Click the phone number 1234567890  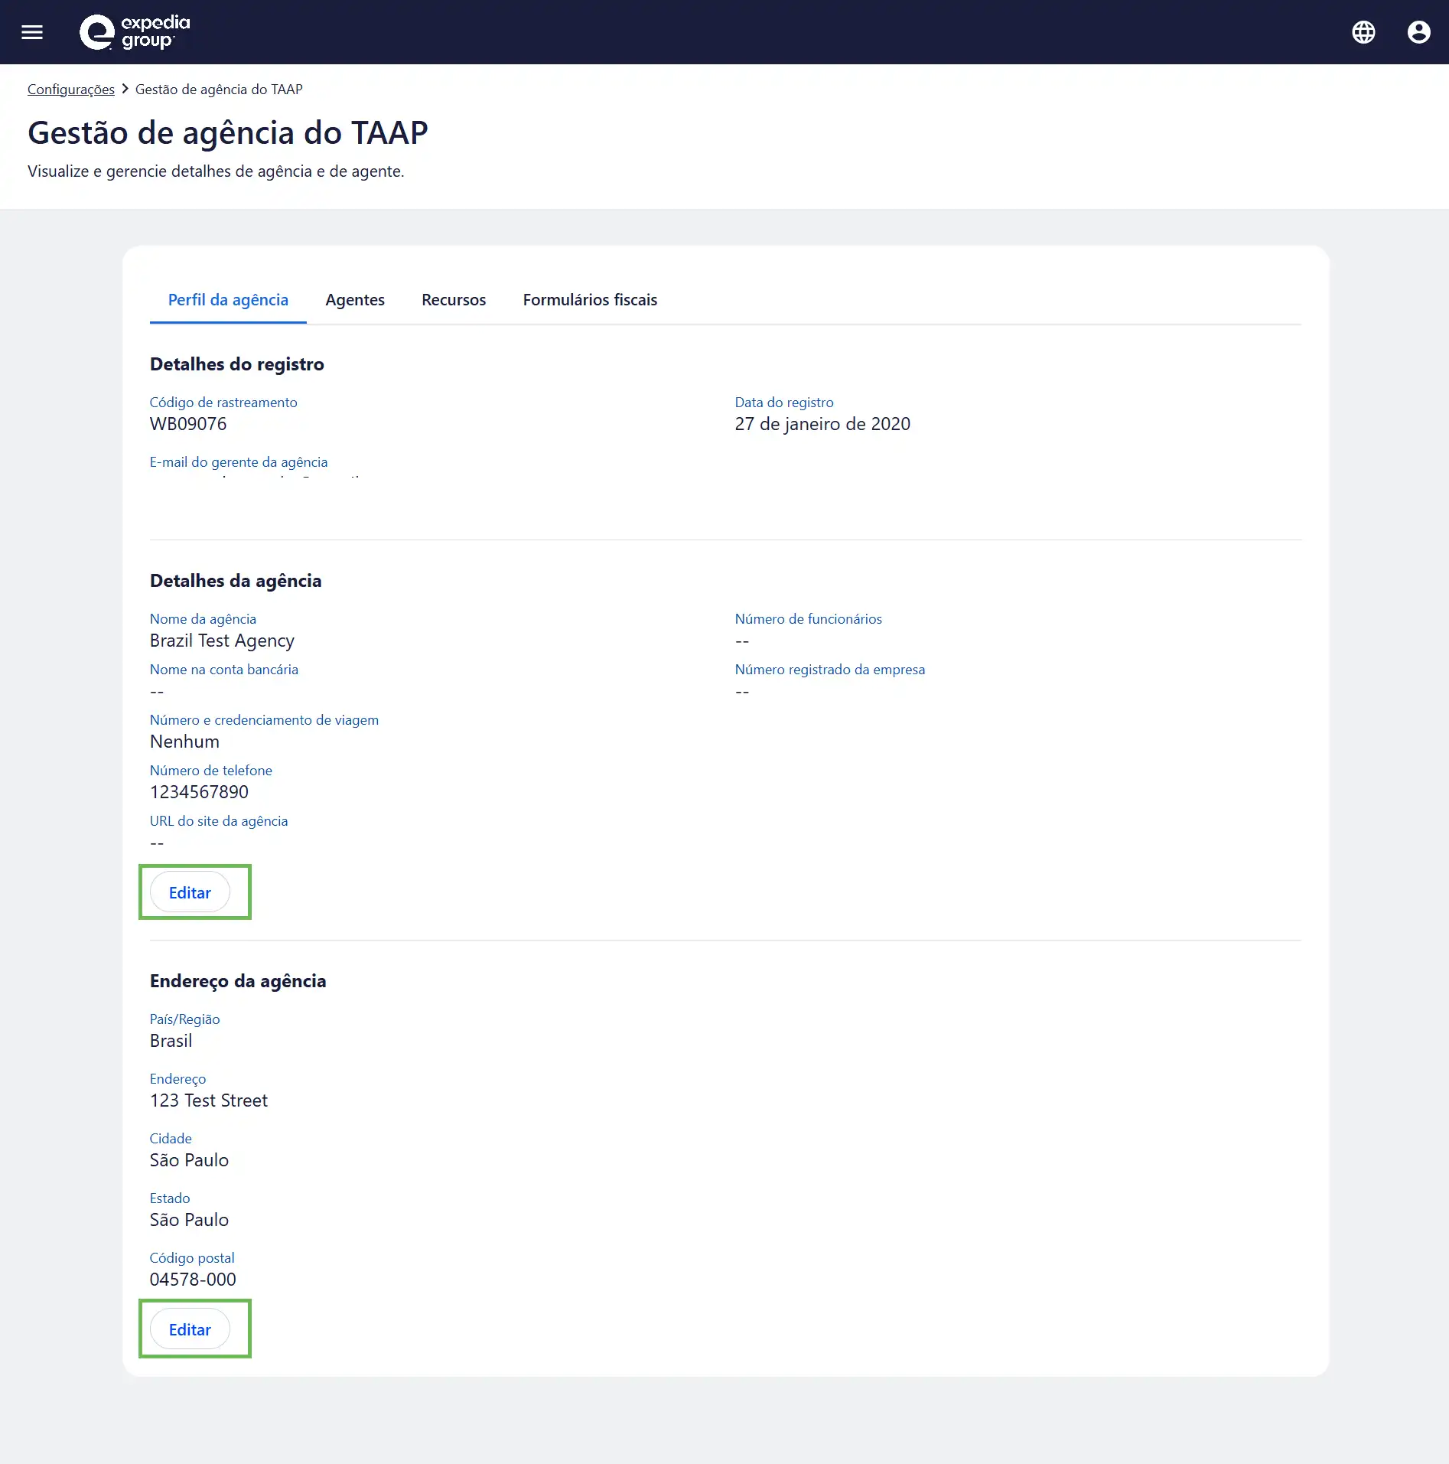click(199, 791)
